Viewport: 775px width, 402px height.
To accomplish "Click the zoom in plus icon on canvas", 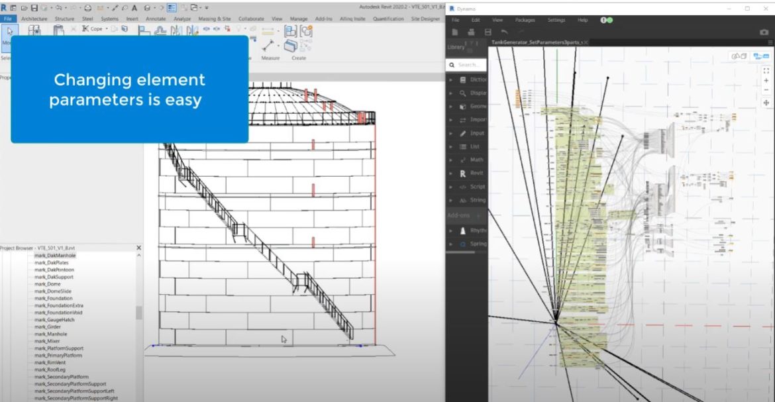I will 766,80.
